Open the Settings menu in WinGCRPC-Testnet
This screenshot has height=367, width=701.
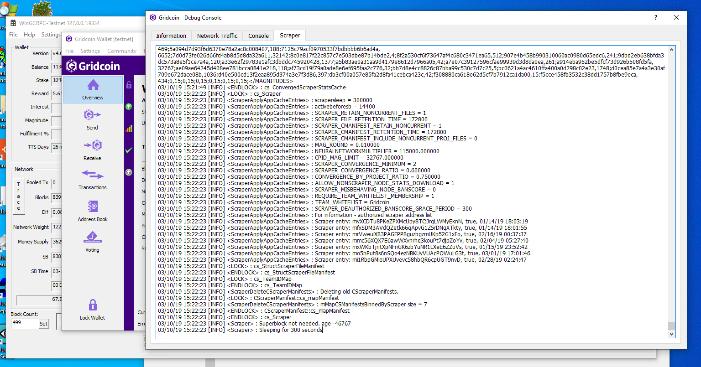click(51, 35)
